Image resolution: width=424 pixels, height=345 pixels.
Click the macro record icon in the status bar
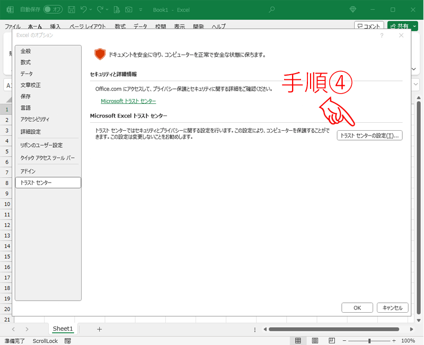68,341
